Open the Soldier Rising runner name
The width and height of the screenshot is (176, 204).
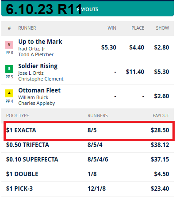(x=38, y=66)
